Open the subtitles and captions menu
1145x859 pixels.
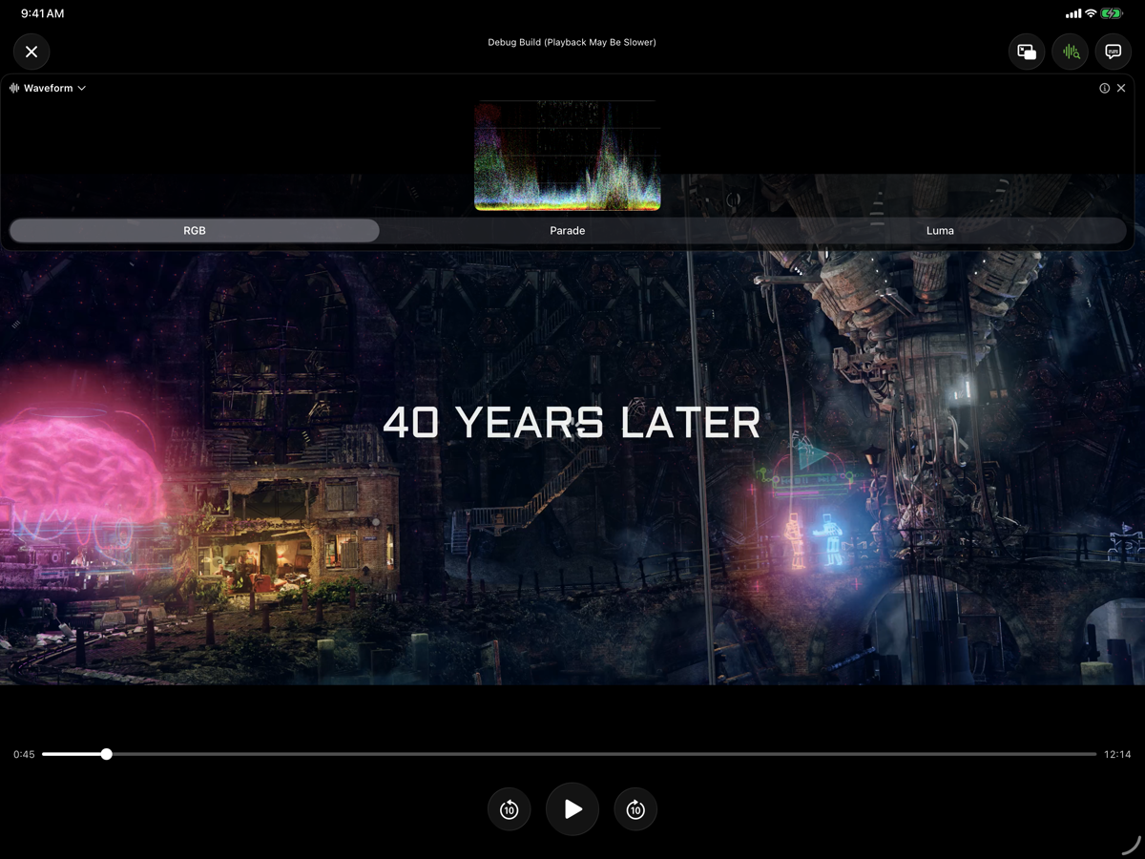pyautogui.click(x=1113, y=52)
